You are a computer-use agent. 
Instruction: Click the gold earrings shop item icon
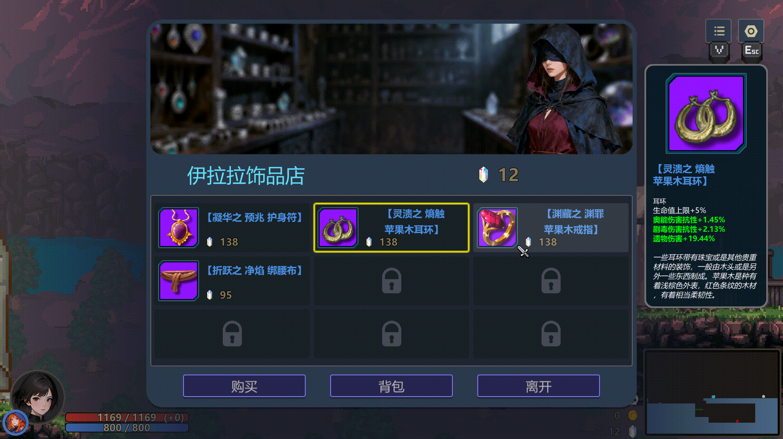tap(338, 228)
